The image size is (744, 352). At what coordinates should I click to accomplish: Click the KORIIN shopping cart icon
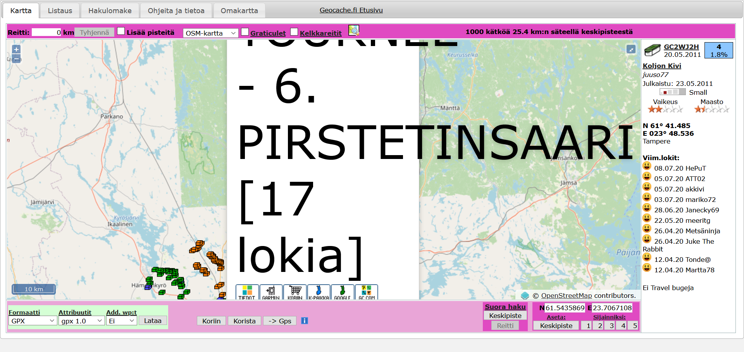click(x=295, y=292)
